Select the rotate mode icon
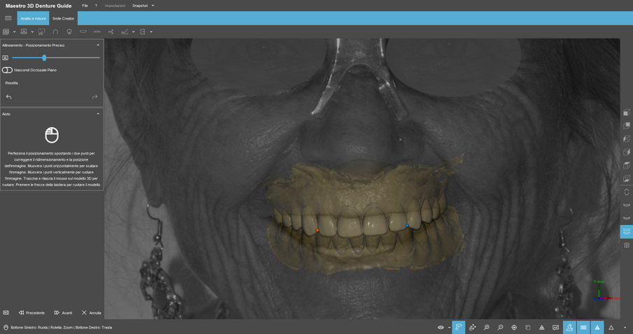The width and height of the screenshot is (633, 334). (459, 328)
